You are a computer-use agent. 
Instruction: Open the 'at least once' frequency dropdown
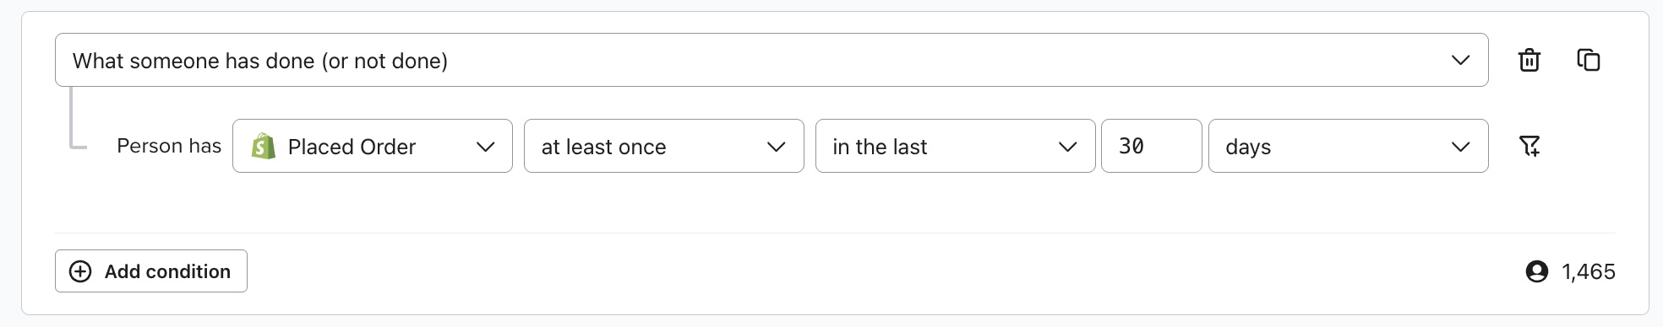pos(664,146)
